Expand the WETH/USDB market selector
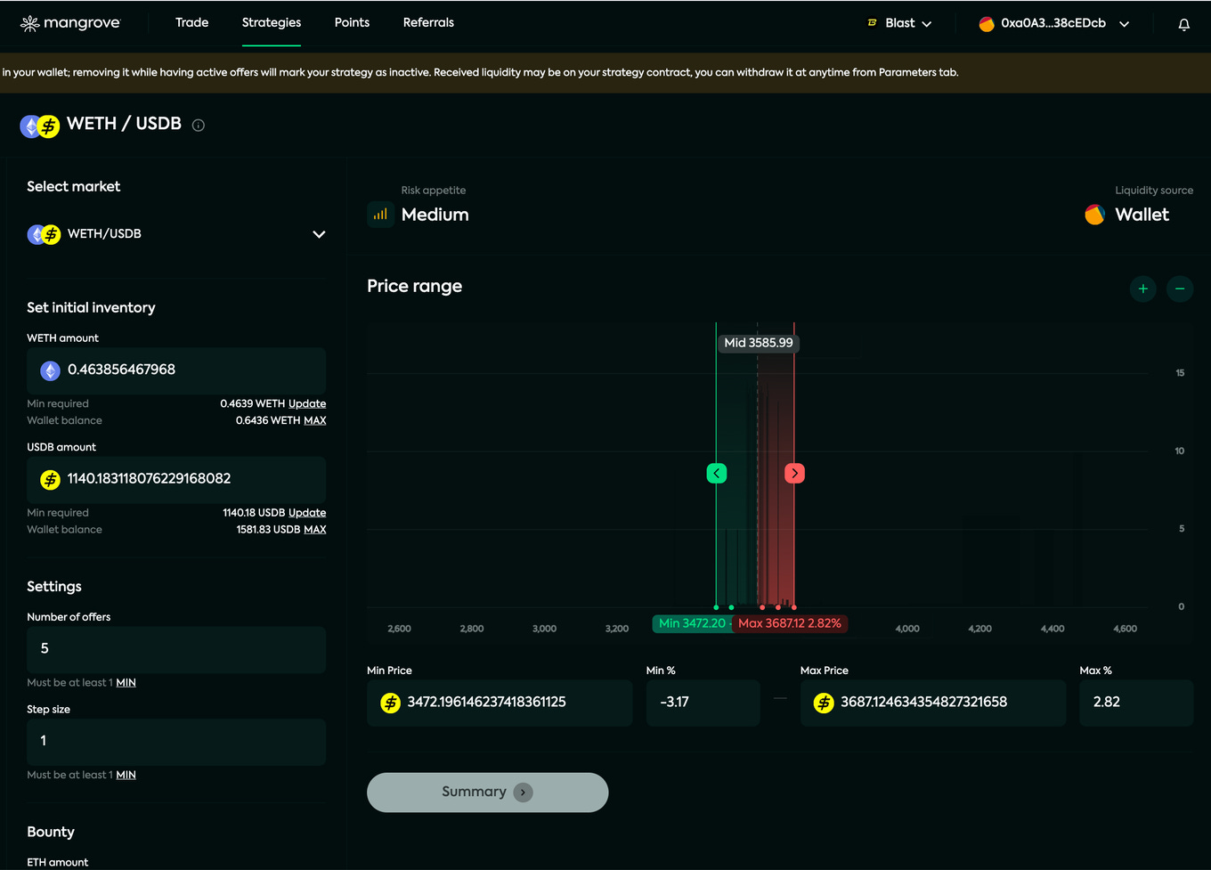Screen dimensions: 1211x870 click(x=176, y=234)
